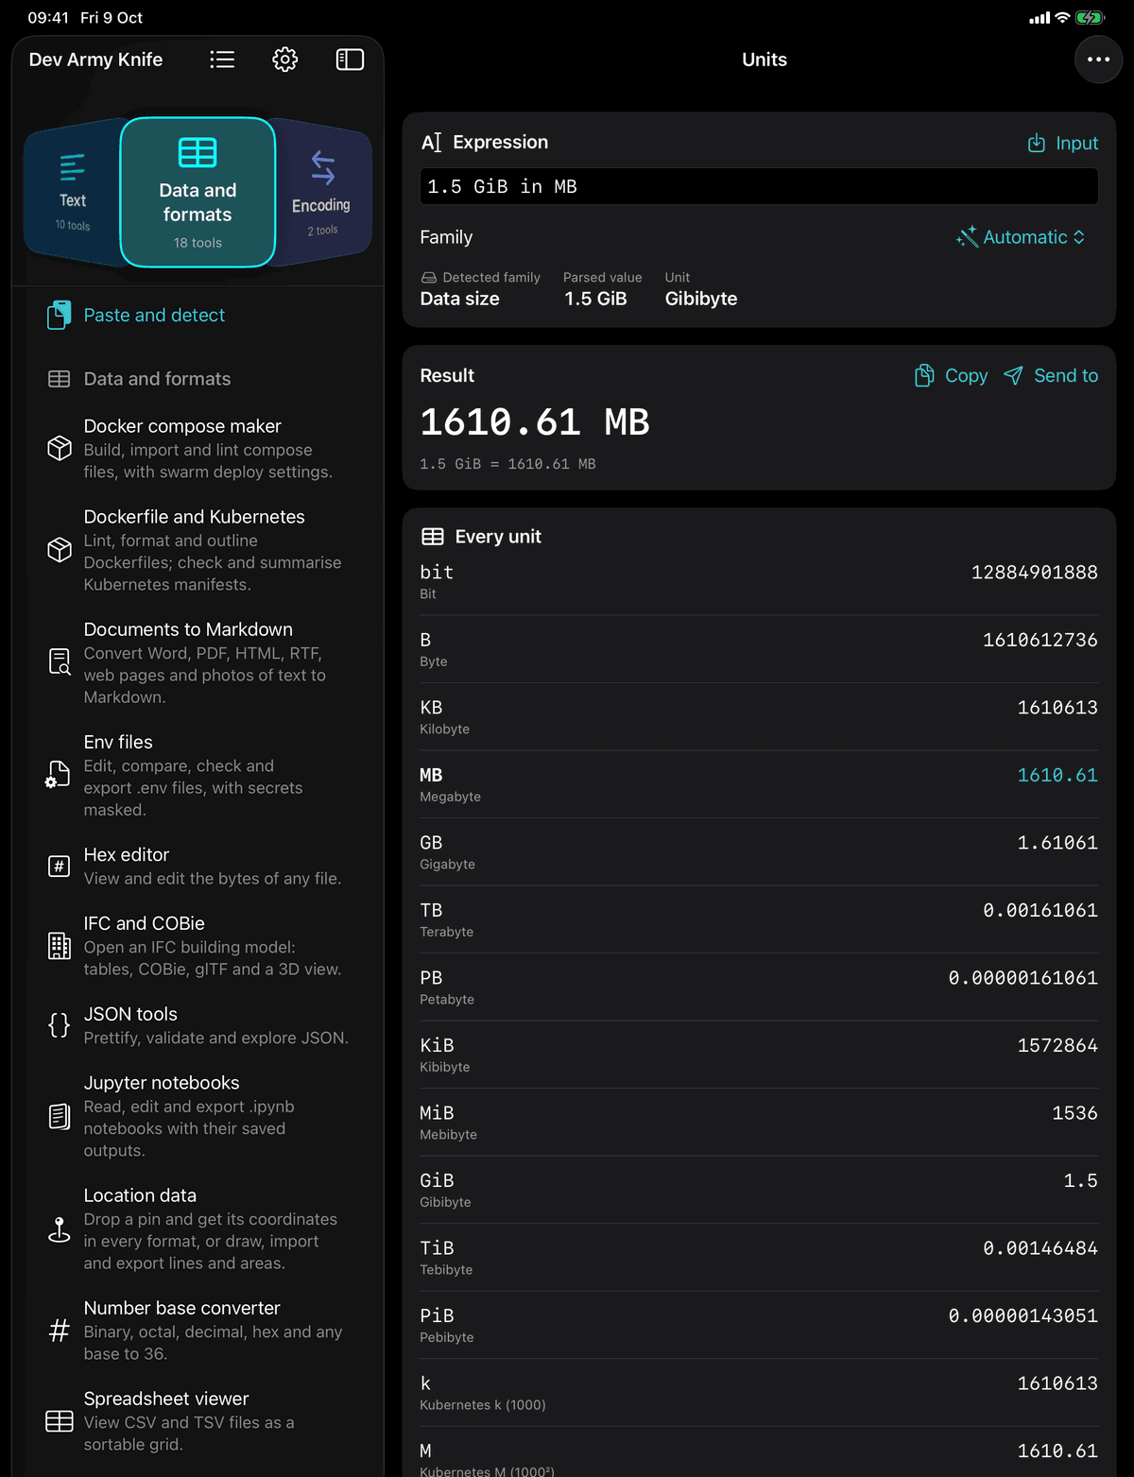This screenshot has width=1134, height=1477.
Task: Click the Wi-Fi indicator in status bar
Action: click(1062, 17)
